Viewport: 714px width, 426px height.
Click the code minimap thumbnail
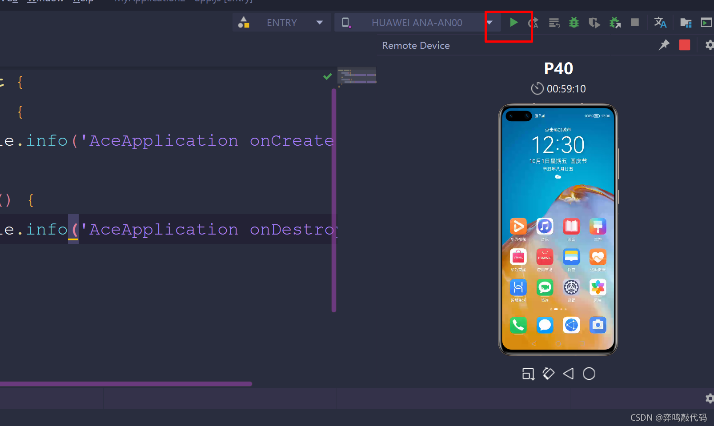(x=357, y=76)
